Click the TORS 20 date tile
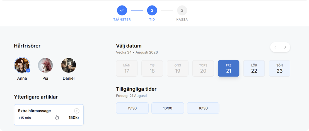This screenshot has height=131, width=309. click(x=203, y=69)
